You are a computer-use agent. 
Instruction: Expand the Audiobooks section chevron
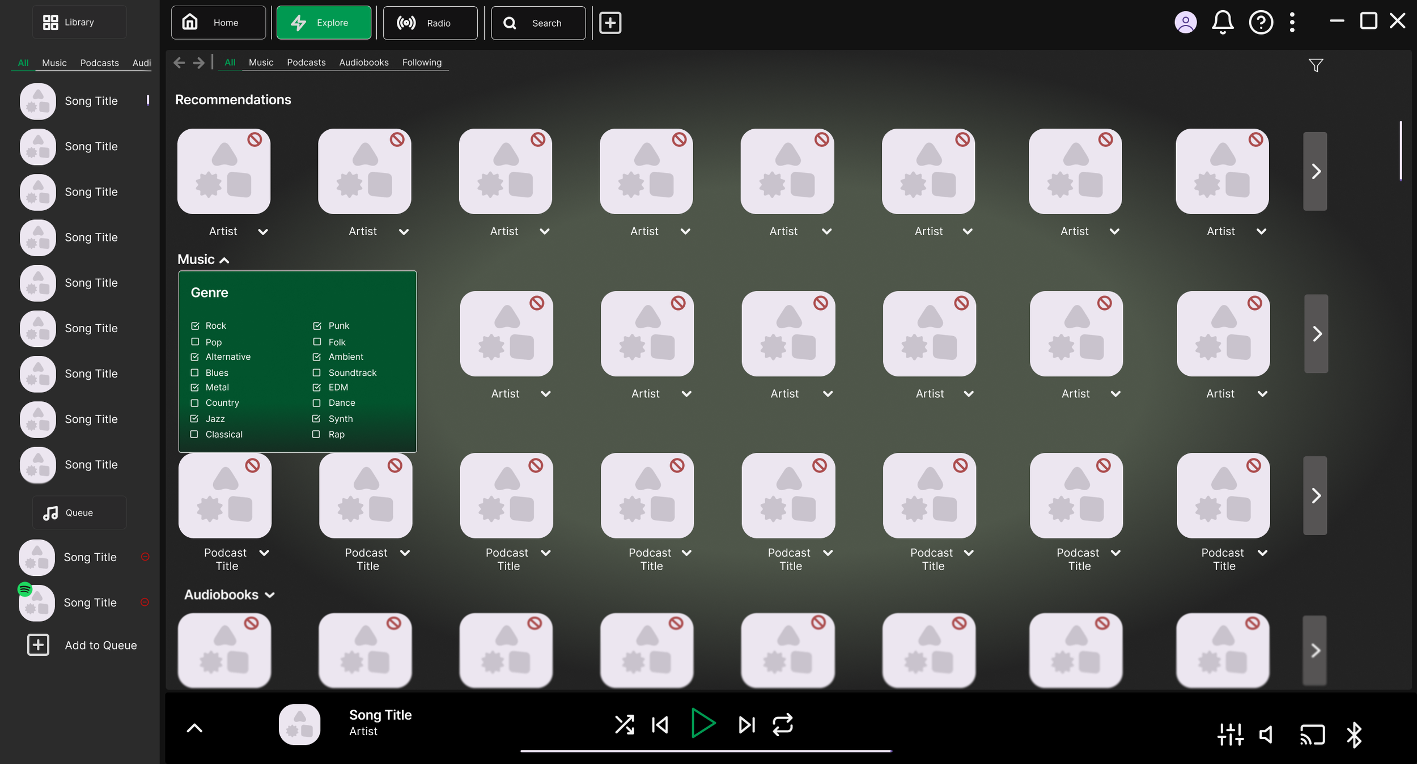point(270,595)
